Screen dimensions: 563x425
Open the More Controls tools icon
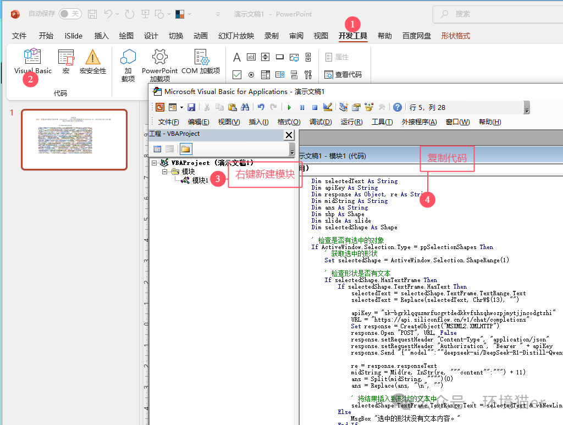point(308,75)
